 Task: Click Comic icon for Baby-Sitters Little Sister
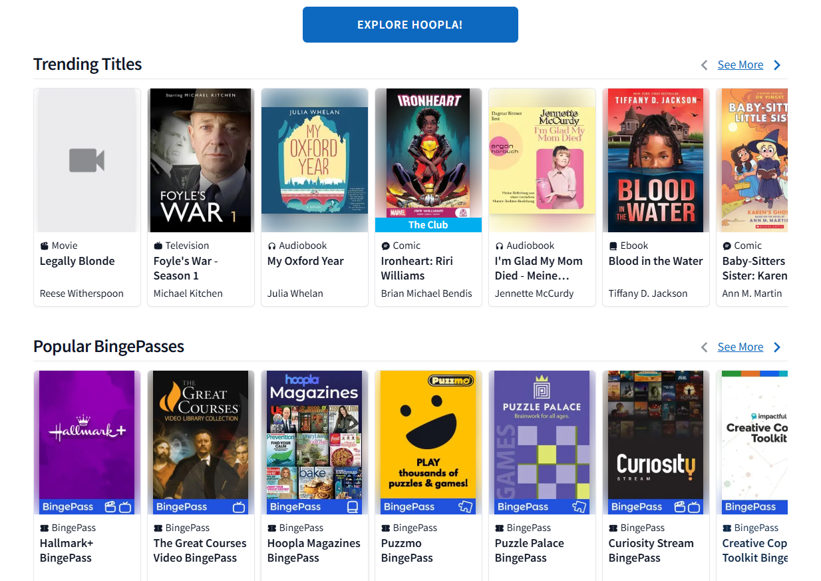(x=727, y=246)
